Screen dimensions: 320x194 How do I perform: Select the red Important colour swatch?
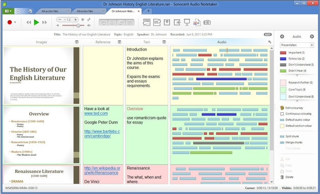coord(283,53)
